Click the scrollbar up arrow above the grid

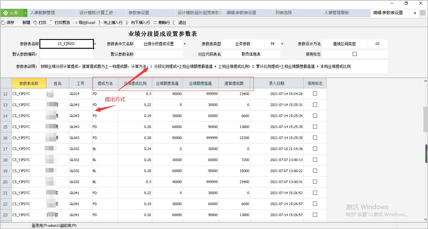425,81
